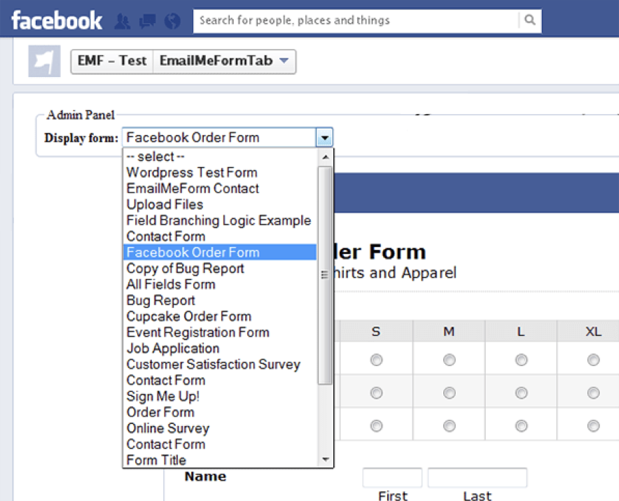Viewport: 619px width, 501px height.
Task: Select size XL in second row
Action: [x=593, y=393]
